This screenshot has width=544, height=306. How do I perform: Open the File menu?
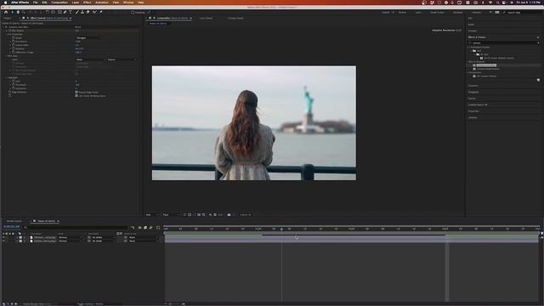click(x=36, y=3)
